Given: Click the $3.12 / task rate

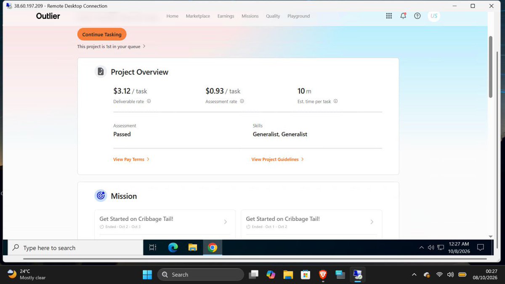Looking at the screenshot, I should (130, 91).
